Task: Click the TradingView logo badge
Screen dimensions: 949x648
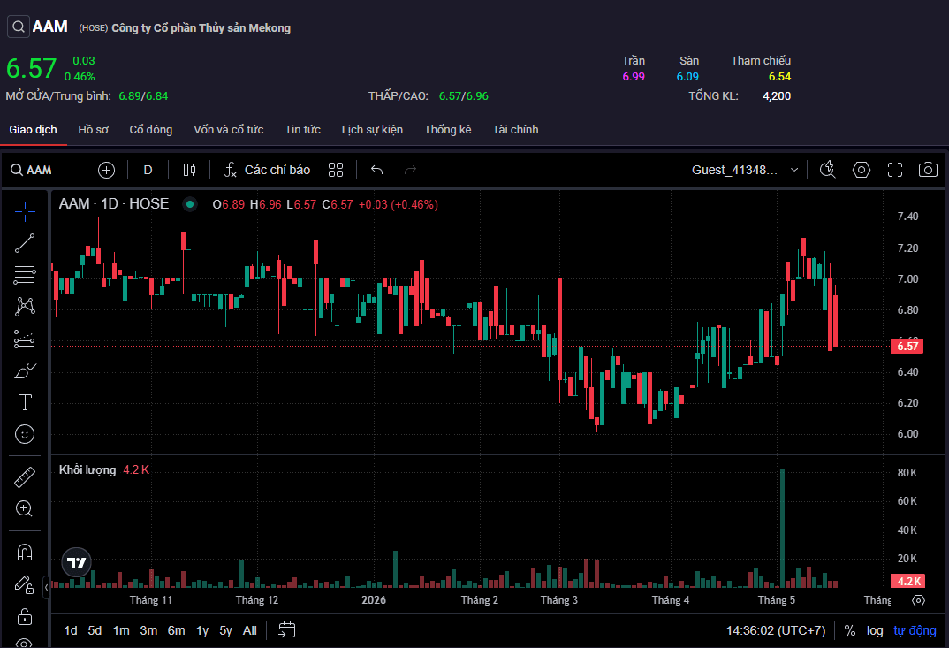Action: pyautogui.click(x=77, y=562)
